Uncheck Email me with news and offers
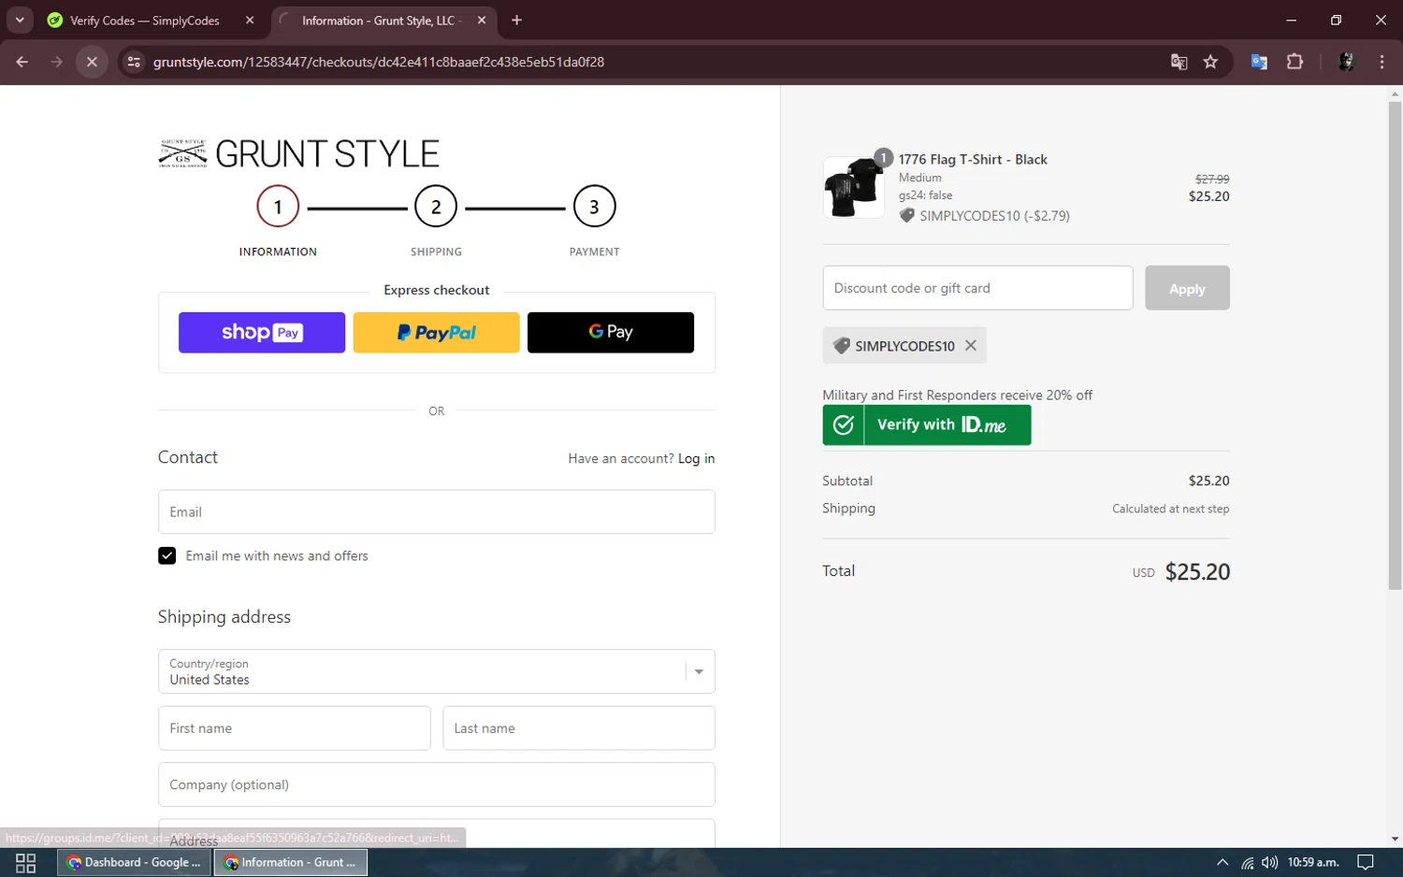The width and height of the screenshot is (1403, 877). (167, 556)
